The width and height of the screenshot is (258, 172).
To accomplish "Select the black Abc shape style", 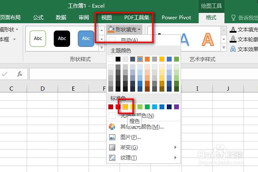I will [x=62, y=39].
